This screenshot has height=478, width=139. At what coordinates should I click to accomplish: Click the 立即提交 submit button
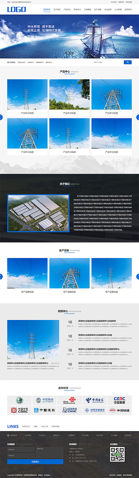coord(35,462)
